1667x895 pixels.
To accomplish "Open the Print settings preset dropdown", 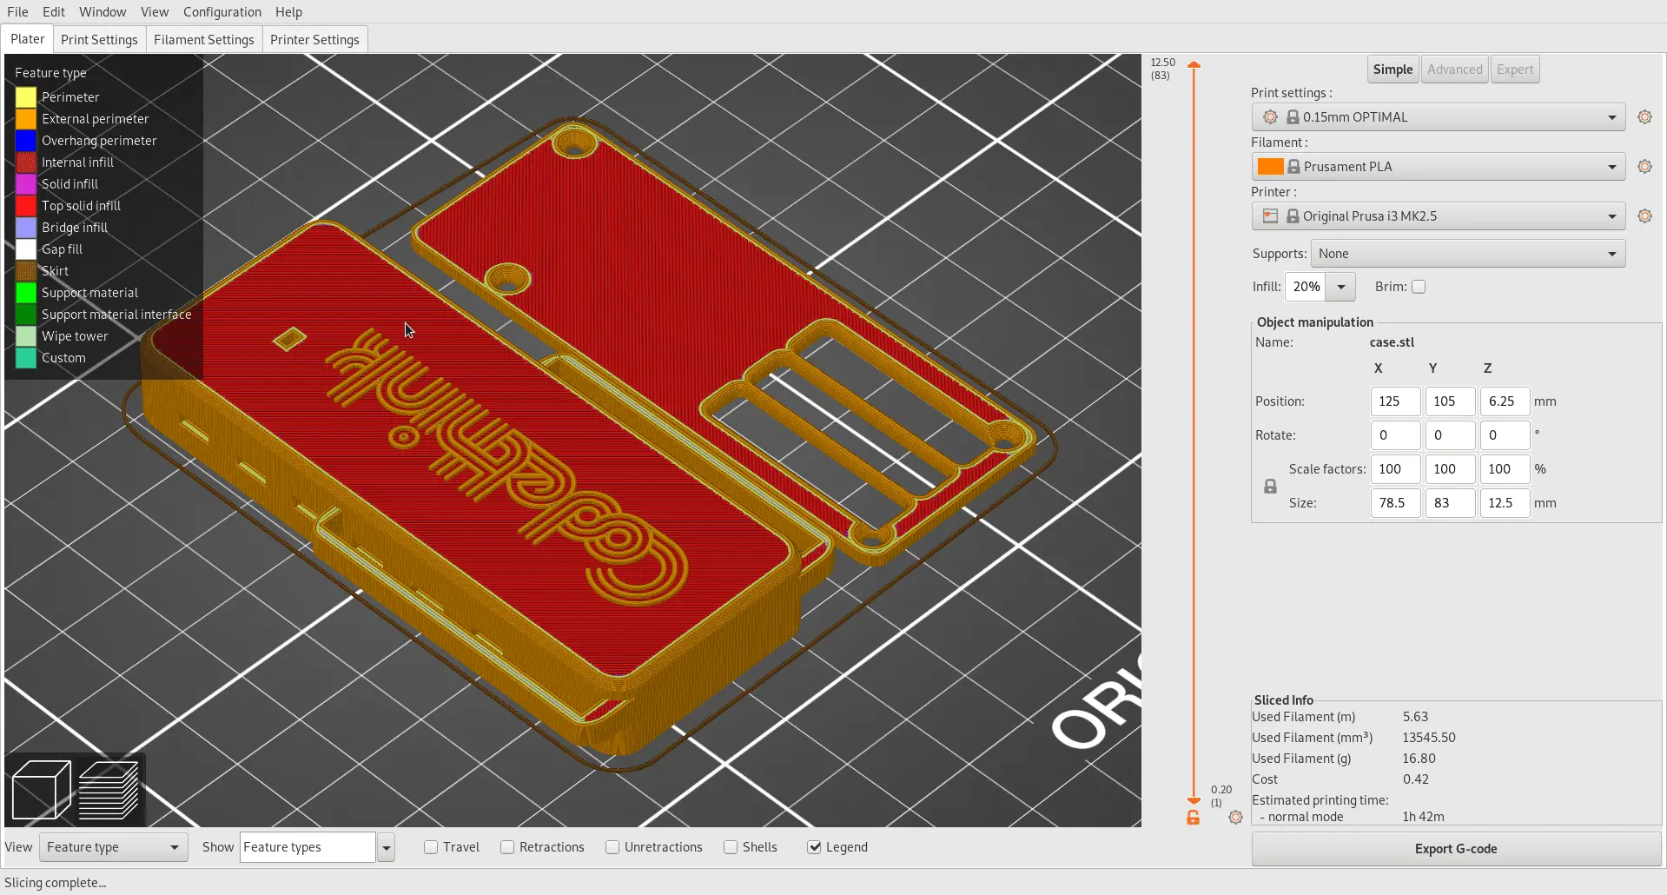I will pos(1439,116).
